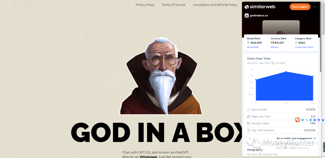This screenshot has width=325, height=158.
Task: Click the Computers Elect... category link
Action: 305,47
